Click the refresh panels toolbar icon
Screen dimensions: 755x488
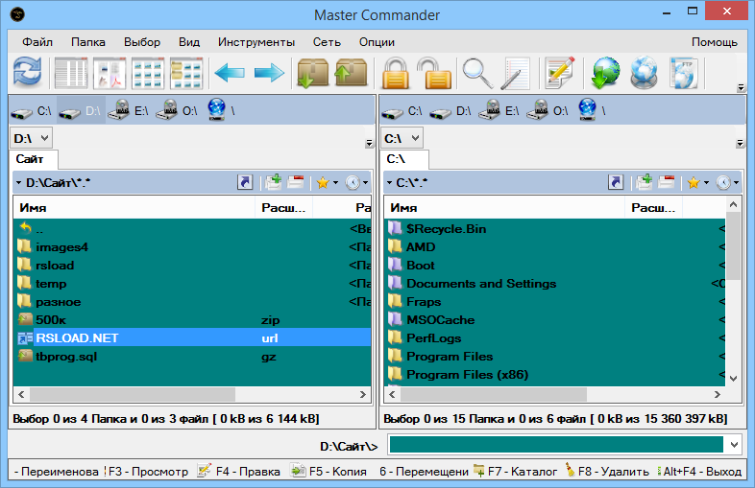[x=28, y=73]
